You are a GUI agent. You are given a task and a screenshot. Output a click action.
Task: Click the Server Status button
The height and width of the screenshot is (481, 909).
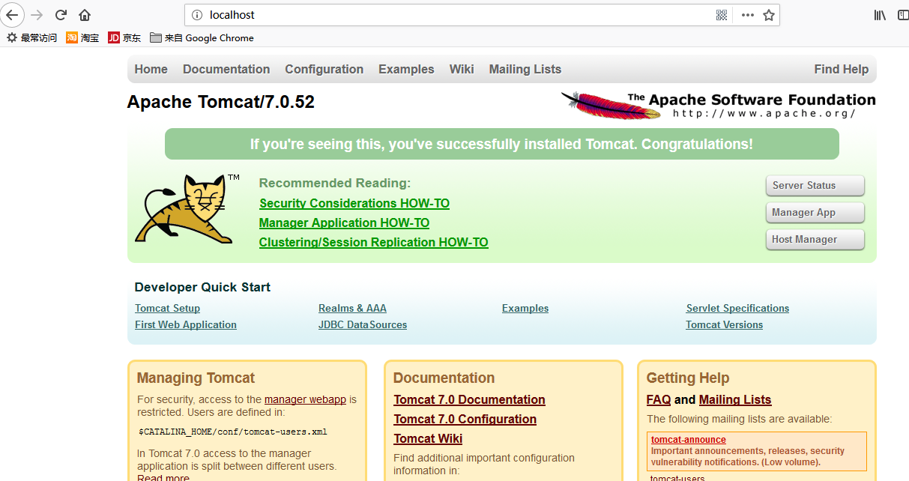(x=815, y=185)
